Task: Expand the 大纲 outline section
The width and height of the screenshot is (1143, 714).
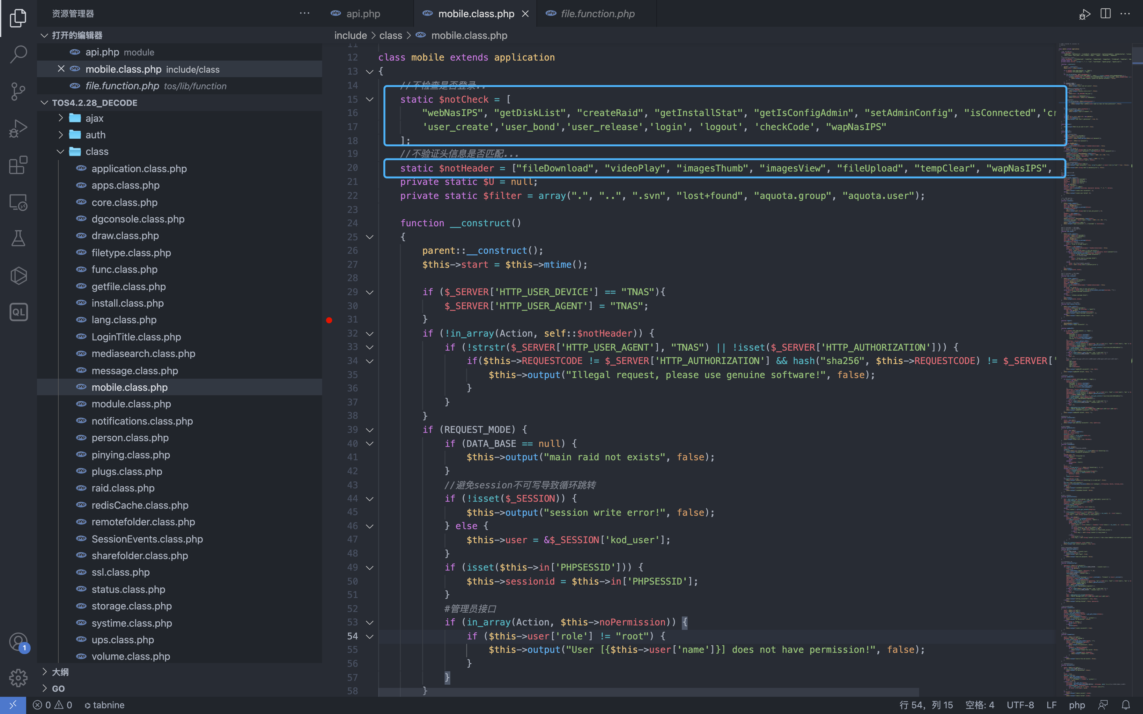Action: [60, 672]
